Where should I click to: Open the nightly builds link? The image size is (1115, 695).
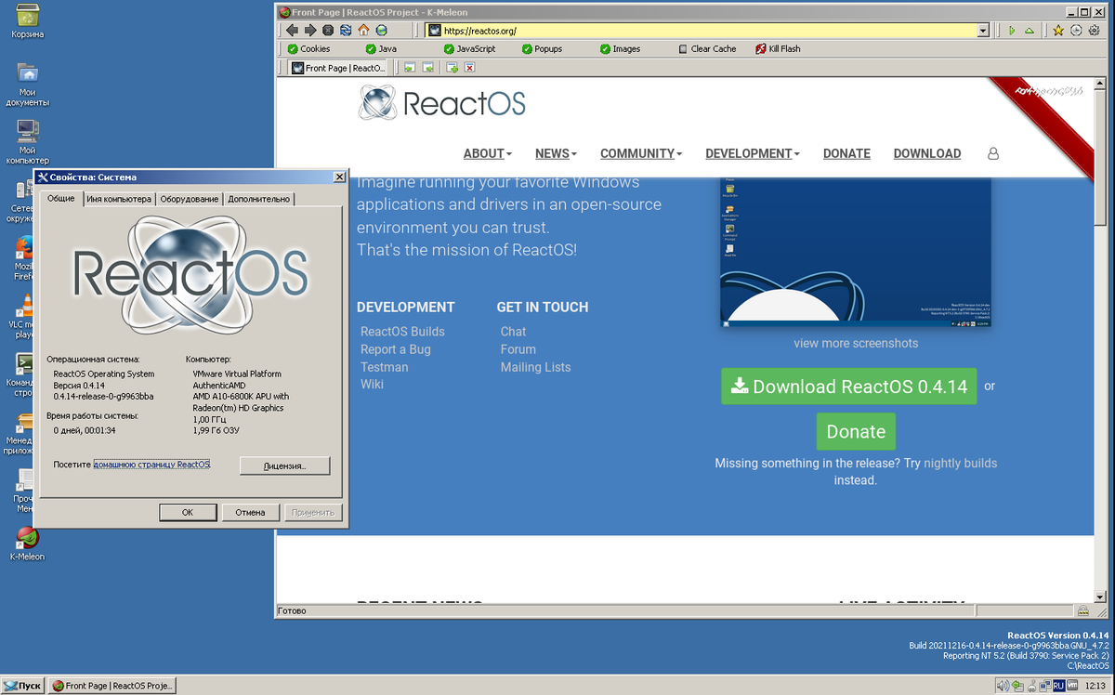point(960,463)
